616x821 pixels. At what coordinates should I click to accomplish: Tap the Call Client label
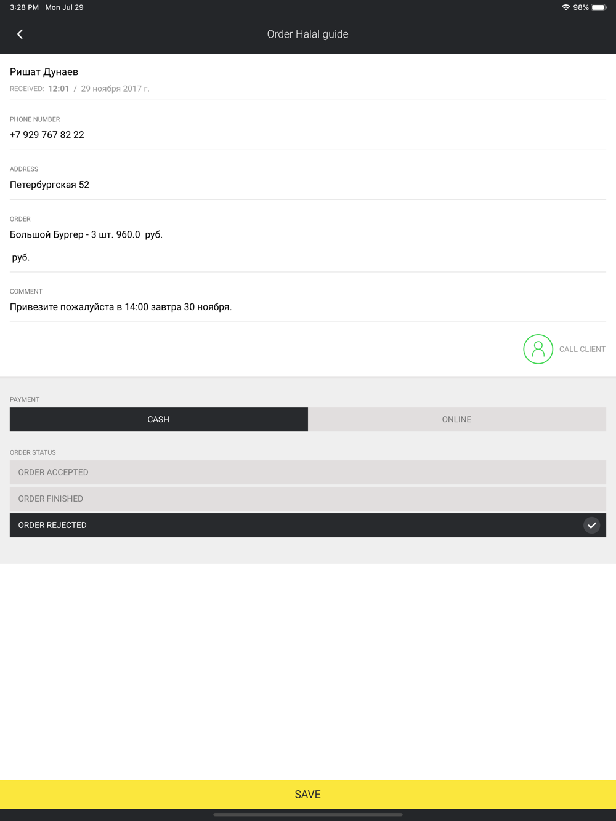coord(582,349)
